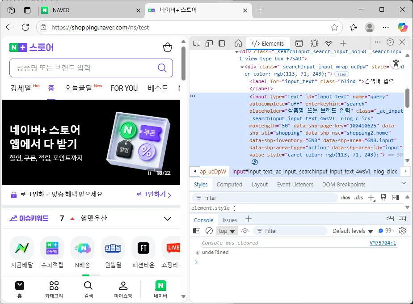413x304 pixels.
Task: Open the Event Listeners tab
Action: pos(295,184)
